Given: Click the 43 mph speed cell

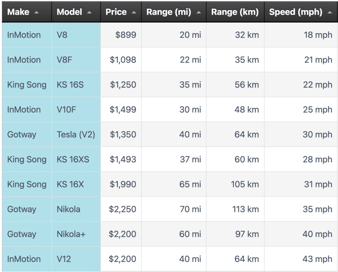Looking at the screenshot, I should (x=318, y=259).
